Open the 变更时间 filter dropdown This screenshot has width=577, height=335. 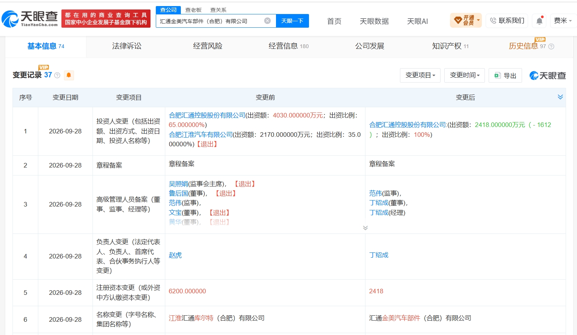point(465,75)
